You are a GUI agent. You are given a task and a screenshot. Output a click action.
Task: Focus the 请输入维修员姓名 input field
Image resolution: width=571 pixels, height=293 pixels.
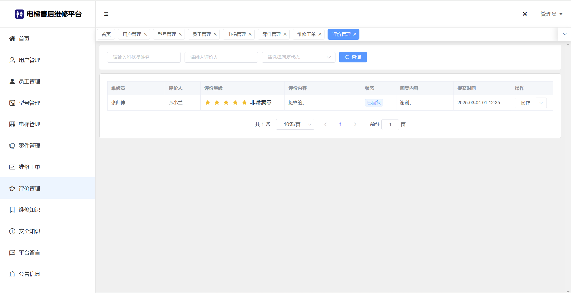click(144, 57)
